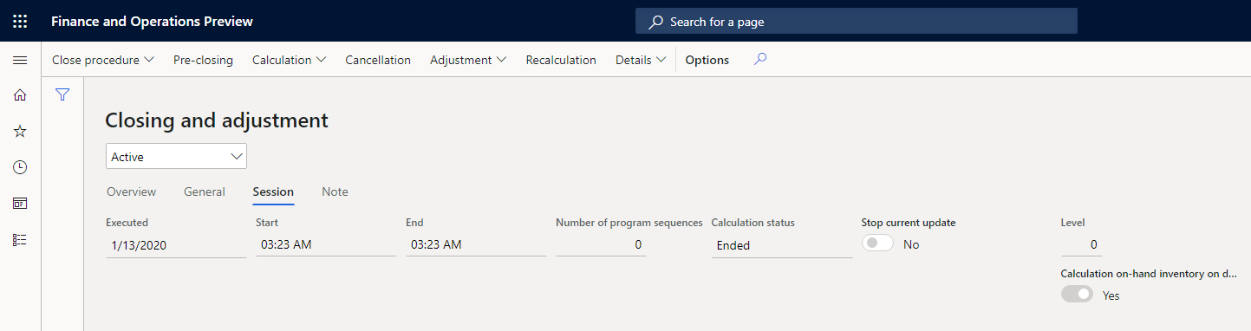The image size is (1251, 331).
Task: Open the app launcher waffle icon
Action: pos(20,21)
